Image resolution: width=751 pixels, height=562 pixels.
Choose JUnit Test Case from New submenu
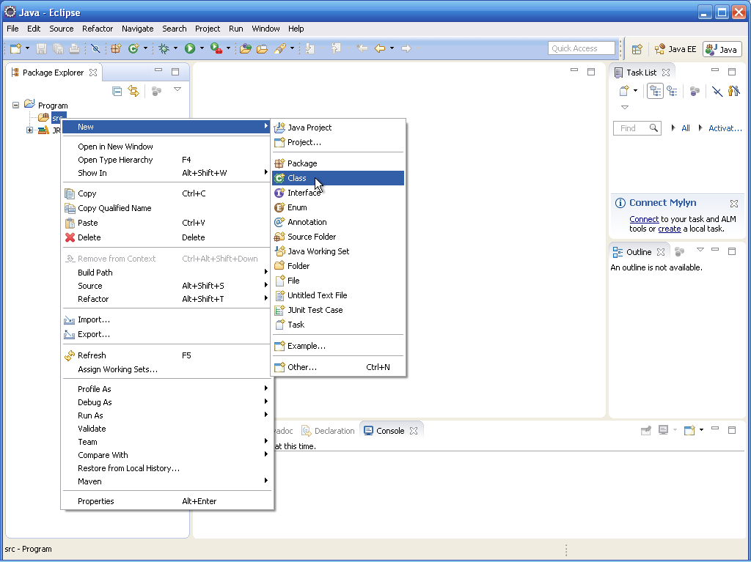pos(338,310)
